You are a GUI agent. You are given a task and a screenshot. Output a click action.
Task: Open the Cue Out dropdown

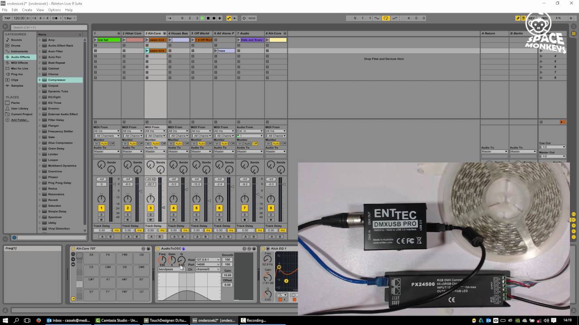pyautogui.click(x=552, y=147)
